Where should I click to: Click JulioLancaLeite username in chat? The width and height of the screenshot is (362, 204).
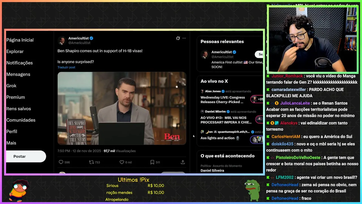(x=295, y=103)
